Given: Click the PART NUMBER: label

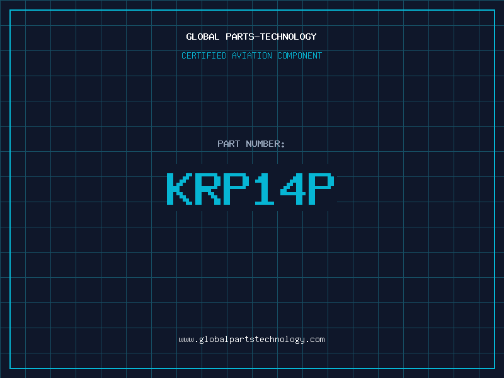Looking at the screenshot, I should [x=251, y=144].
